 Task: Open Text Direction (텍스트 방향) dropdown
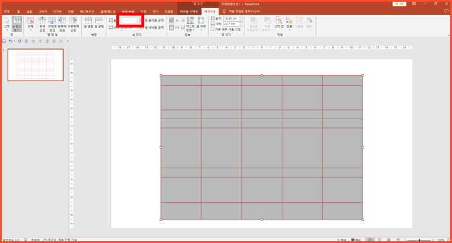[x=190, y=24]
